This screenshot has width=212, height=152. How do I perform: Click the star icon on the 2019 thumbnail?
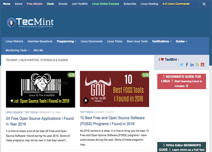pos(12,101)
